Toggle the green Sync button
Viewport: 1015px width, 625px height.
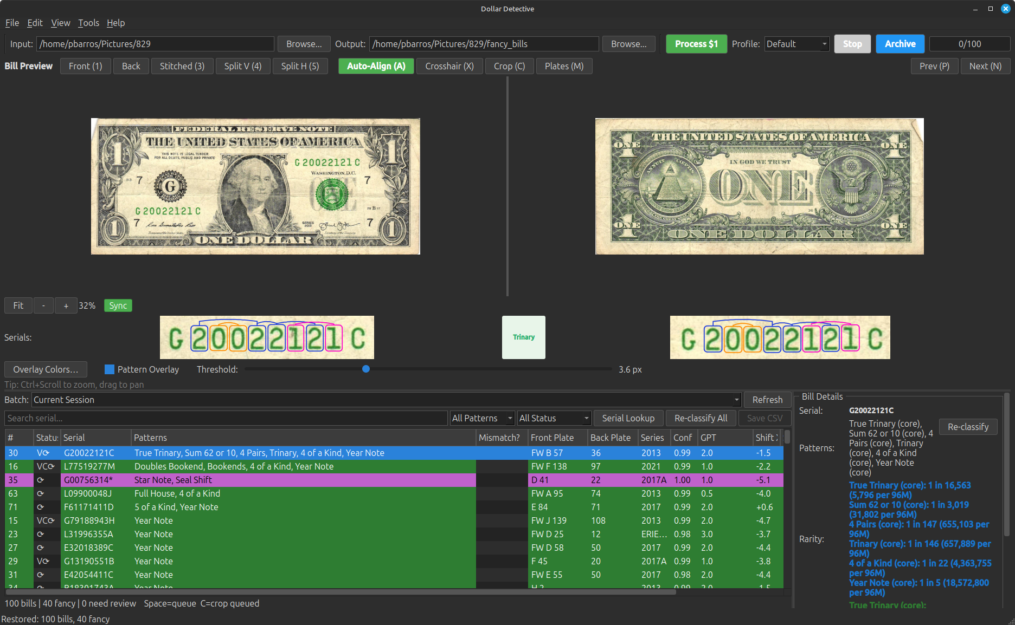(x=118, y=305)
